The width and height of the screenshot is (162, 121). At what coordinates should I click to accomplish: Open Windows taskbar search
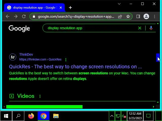coord(18,116)
